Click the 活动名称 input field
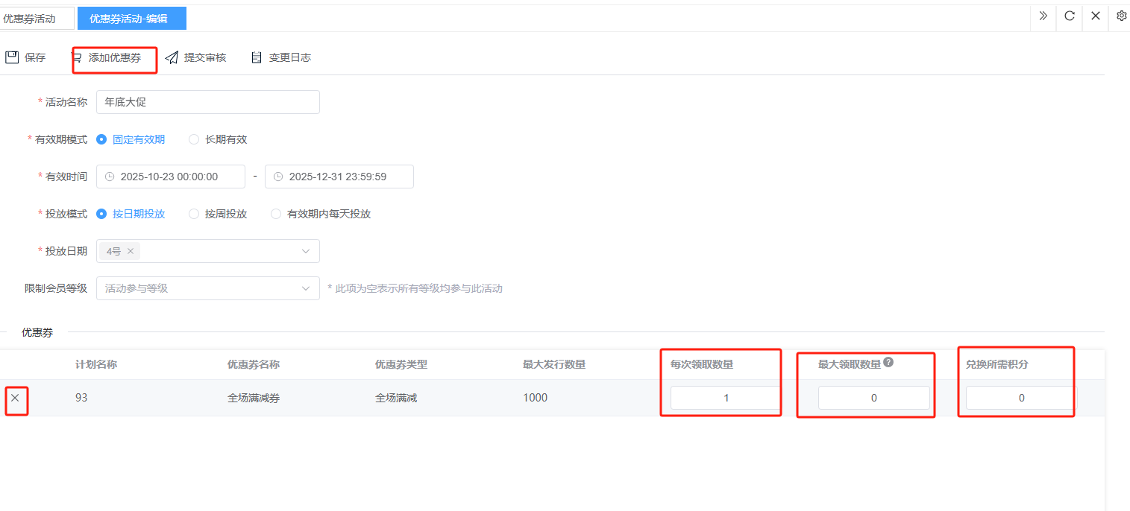The width and height of the screenshot is (1130, 511). [207, 102]
